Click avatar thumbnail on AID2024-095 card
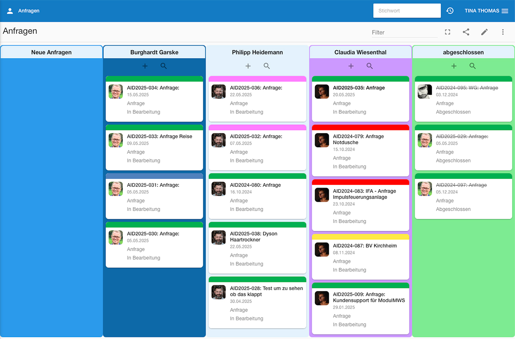This screenshot has width=515, height=339. (424, 91)
